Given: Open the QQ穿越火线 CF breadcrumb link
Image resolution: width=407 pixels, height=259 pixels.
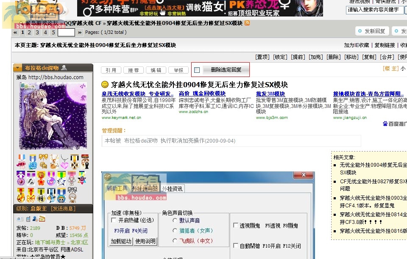Looking at the screenshot, I should click(x=83, y=23).
